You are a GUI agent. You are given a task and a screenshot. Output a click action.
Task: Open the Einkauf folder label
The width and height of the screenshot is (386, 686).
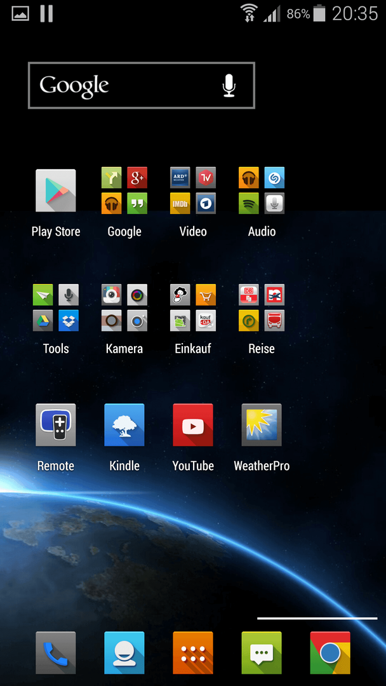click(193, 349)
